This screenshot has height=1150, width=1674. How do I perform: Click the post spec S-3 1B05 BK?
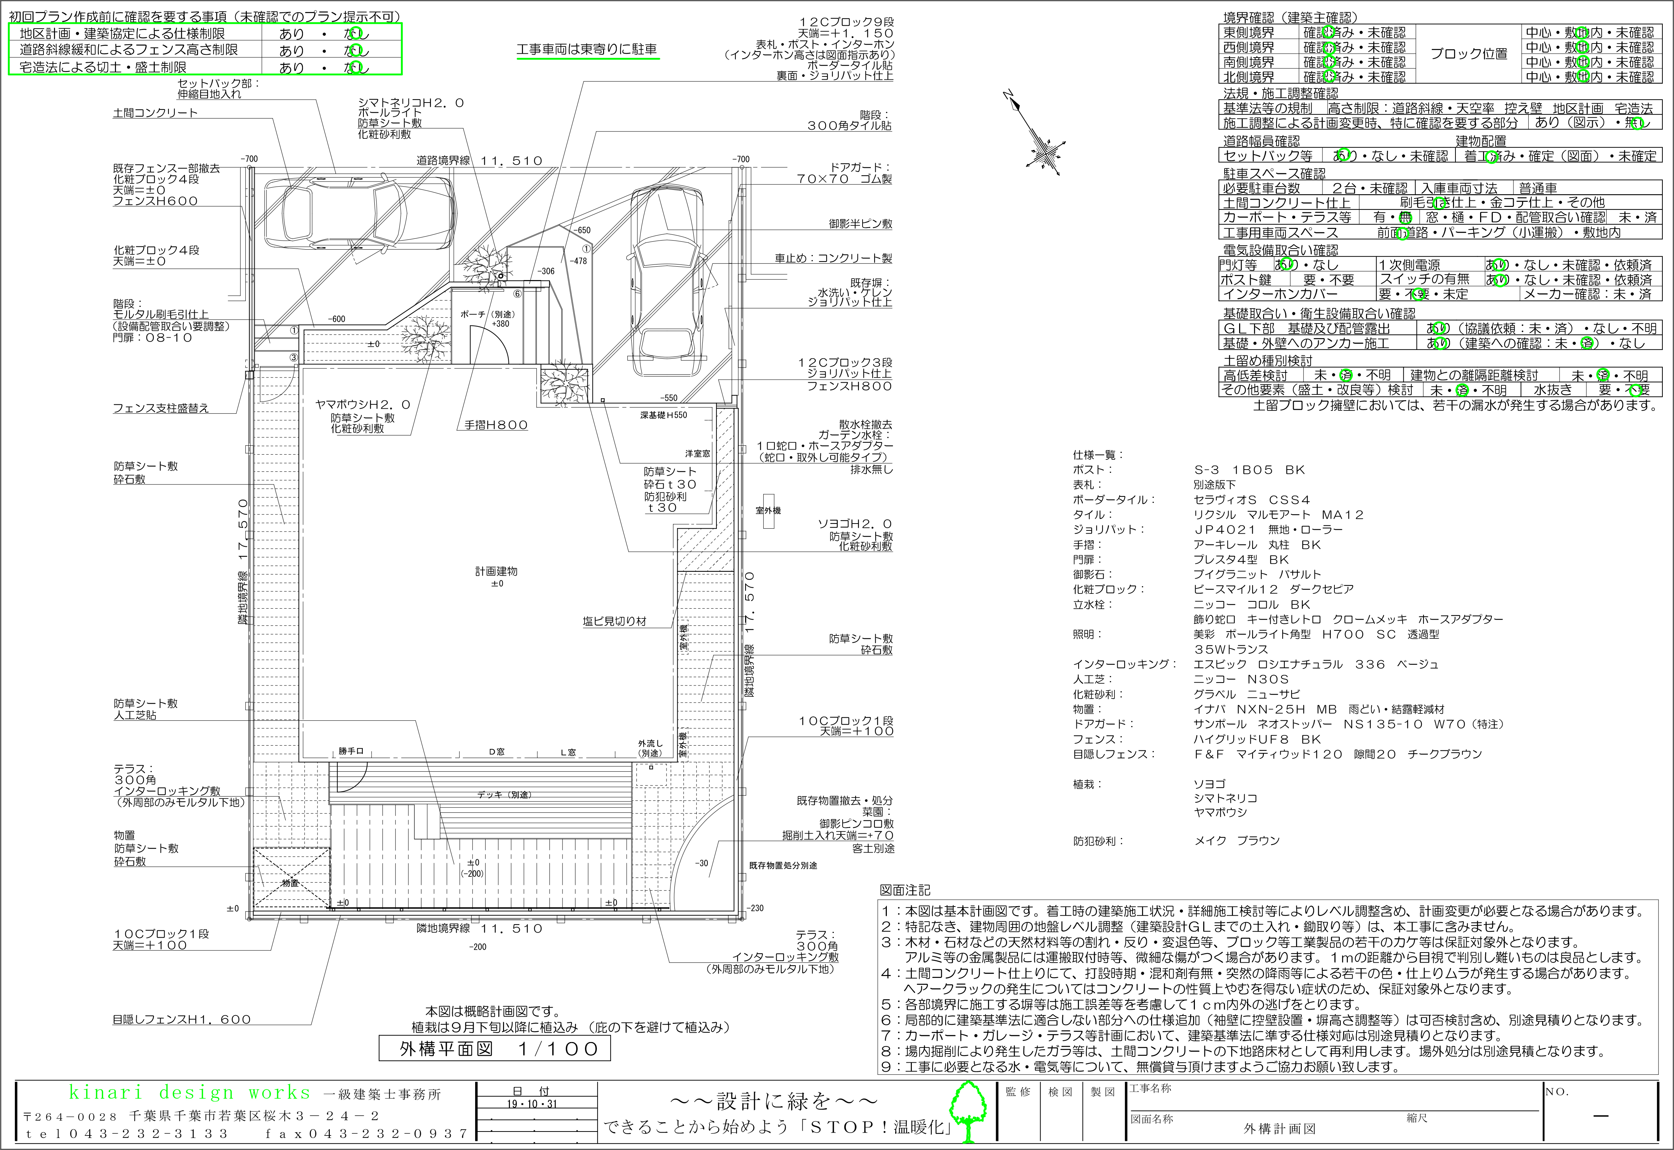pos(1250,470)
